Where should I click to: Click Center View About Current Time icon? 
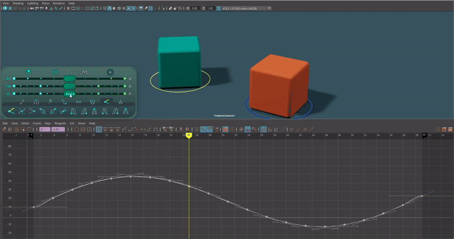(89, 130)
